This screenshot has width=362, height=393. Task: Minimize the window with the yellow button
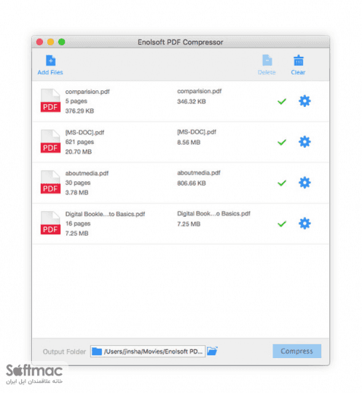[51, 42]
